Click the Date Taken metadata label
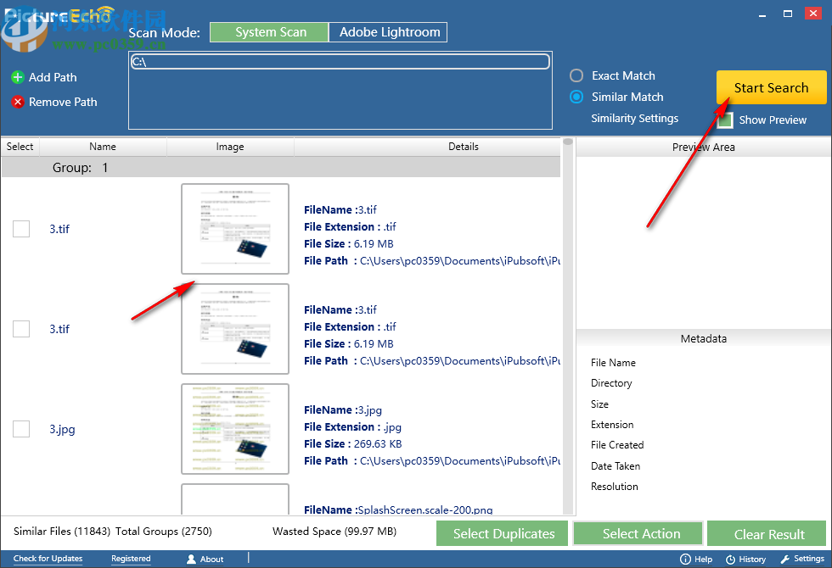The image size is (832, 568). point(616,466)
